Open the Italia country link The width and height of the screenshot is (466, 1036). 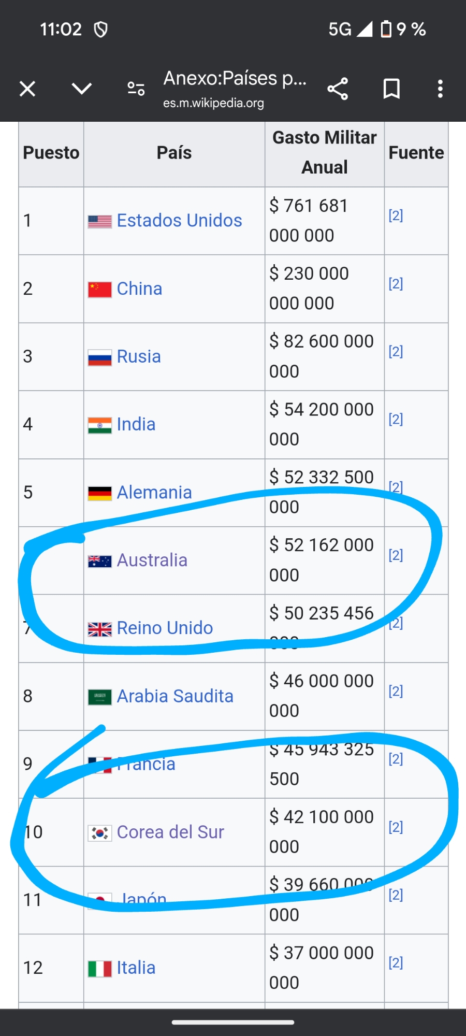(x=136, y=968)
